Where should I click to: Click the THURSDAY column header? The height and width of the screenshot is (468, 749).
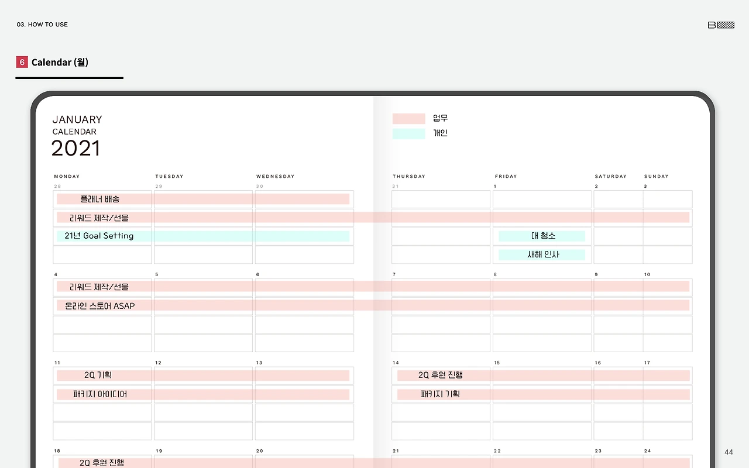coord(409,176)
